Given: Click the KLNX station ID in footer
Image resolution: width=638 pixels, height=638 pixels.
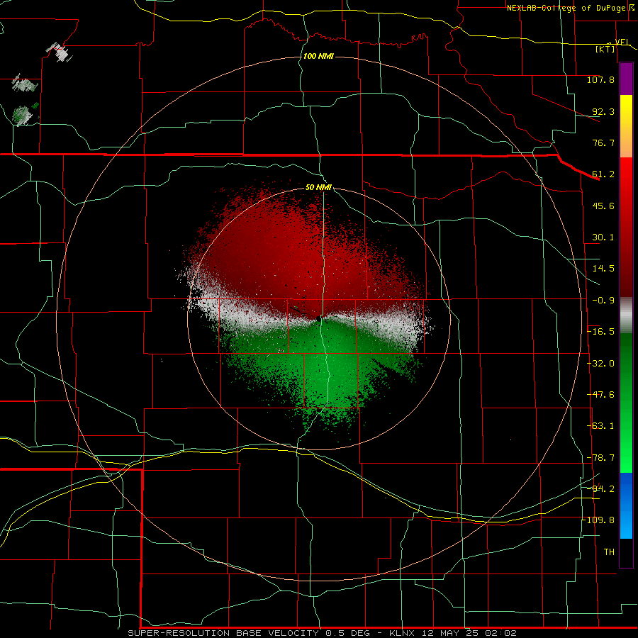Looking at the screenshot, I should [x=401, y=633].
